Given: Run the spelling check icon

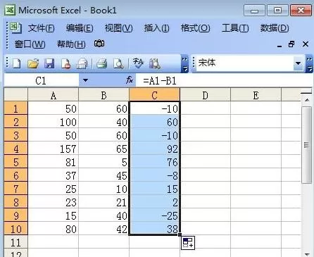Looking at the screenshot, I should click(138, 63).
